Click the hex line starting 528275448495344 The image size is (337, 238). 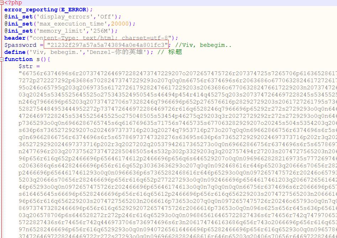click(178, 109)
